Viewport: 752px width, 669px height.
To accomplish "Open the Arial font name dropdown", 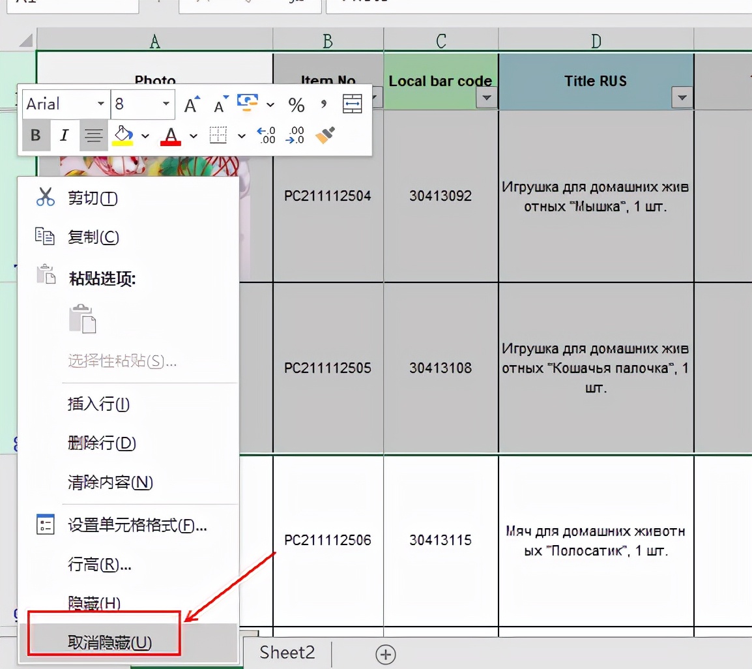I will [x=101, y=104].
